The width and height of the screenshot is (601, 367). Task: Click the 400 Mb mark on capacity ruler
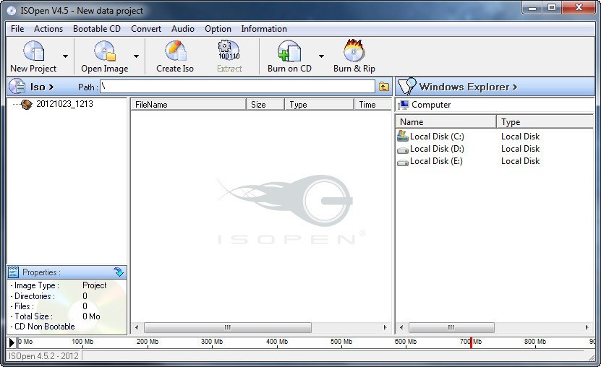pyautogui.click(x=277, y=342)
